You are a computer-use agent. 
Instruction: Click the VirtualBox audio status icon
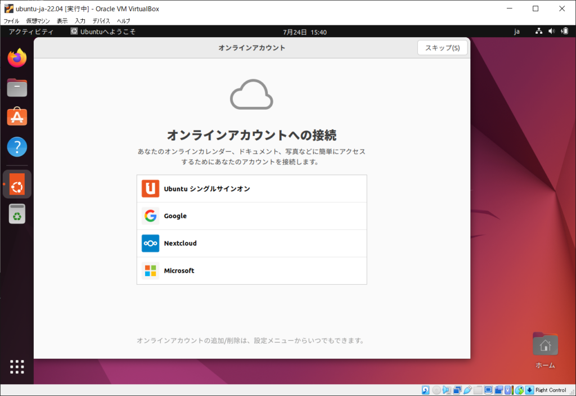pyautogui.click(x=447, y=390)
